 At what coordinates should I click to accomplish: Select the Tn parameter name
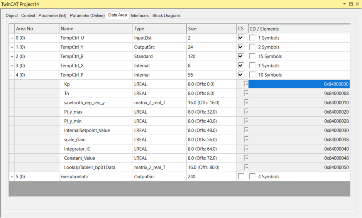click(x=66, y=93)
